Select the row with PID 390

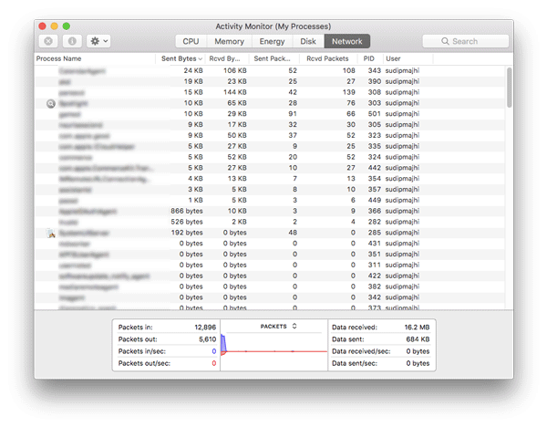(270, 82)
